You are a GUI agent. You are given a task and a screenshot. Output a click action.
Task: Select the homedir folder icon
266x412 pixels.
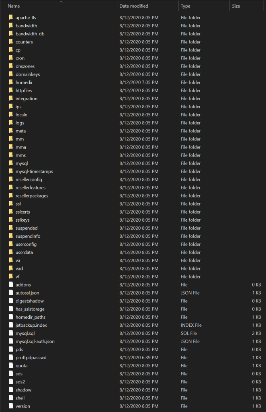[11, 82]
